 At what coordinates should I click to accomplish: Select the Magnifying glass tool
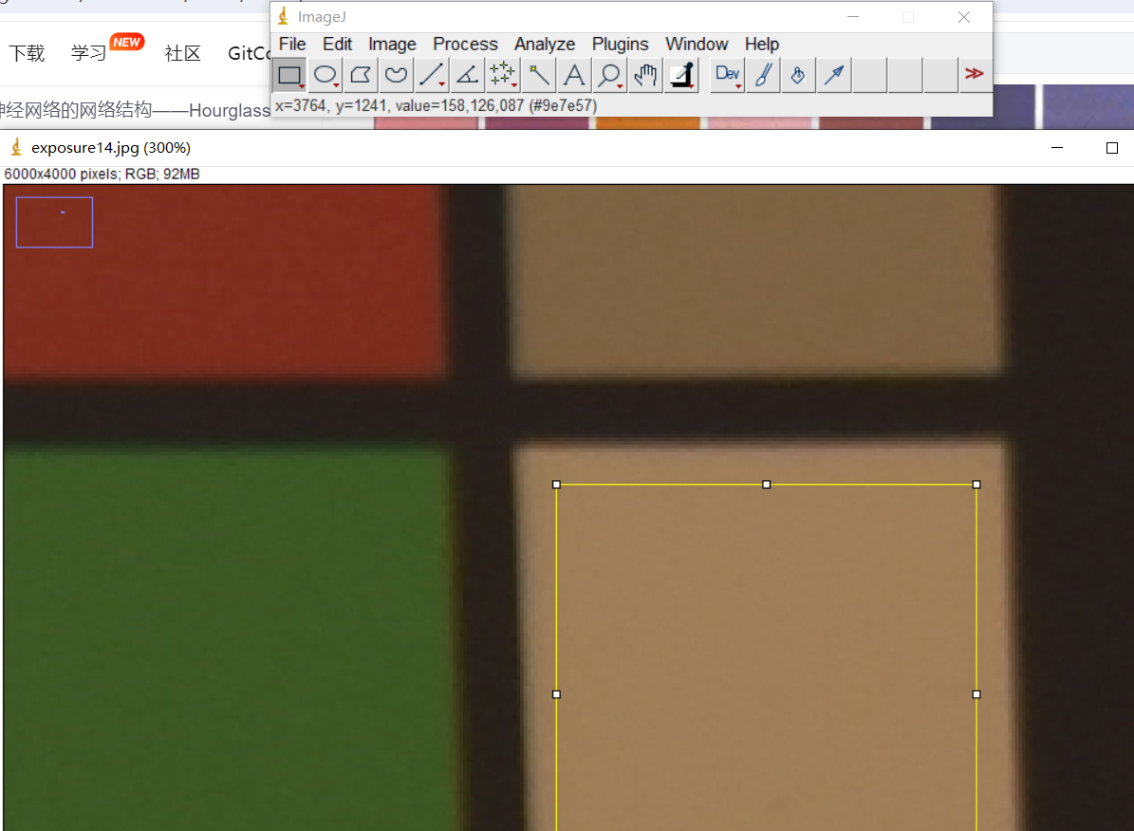609,75
